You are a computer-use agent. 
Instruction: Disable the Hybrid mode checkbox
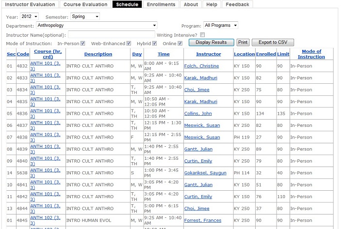[154, 43]
